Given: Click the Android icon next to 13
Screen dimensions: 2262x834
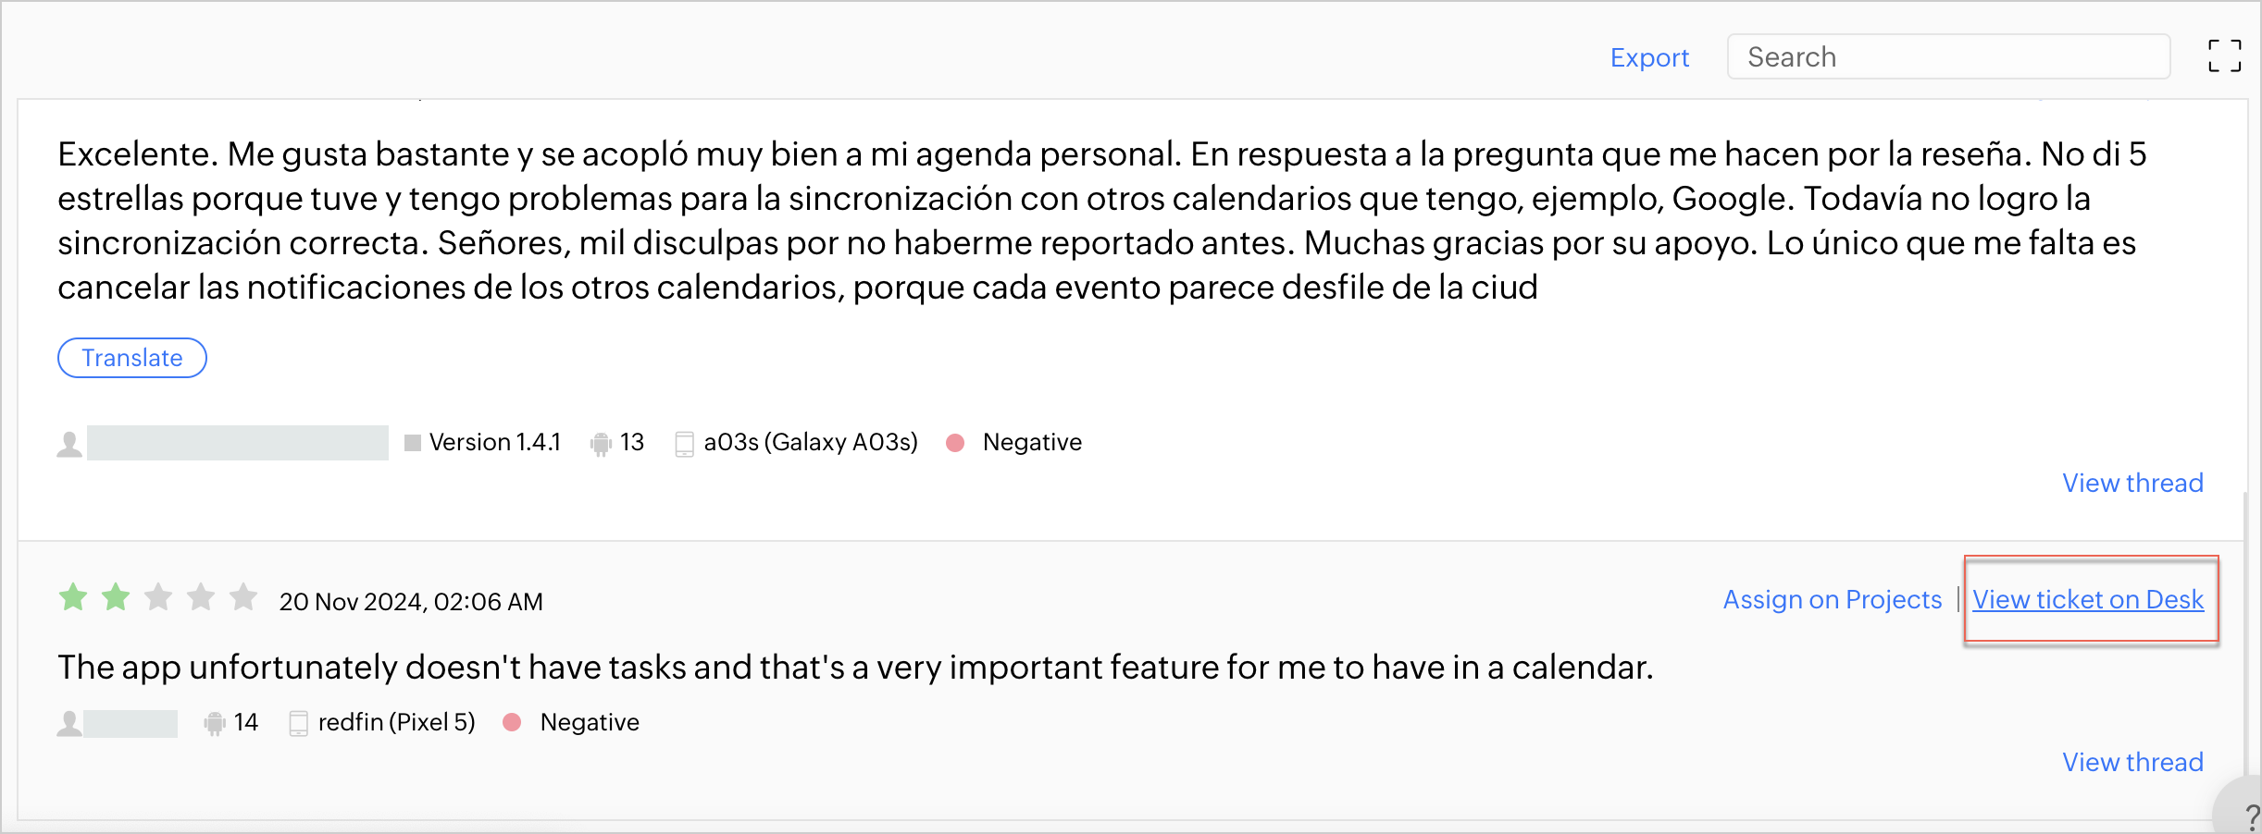Looking at the screenshot, I should point(601,444).
